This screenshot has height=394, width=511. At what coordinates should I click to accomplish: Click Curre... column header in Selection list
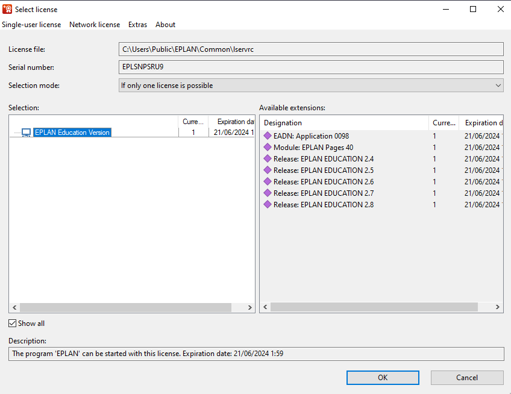pyautogui.click(x=193, y=122)
